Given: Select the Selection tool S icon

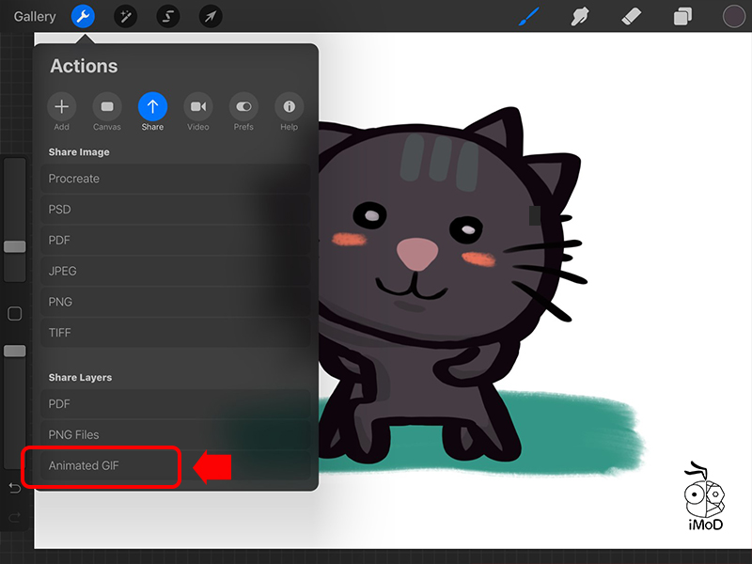Looking at the screenshot, I should click(x=168, y=16).
